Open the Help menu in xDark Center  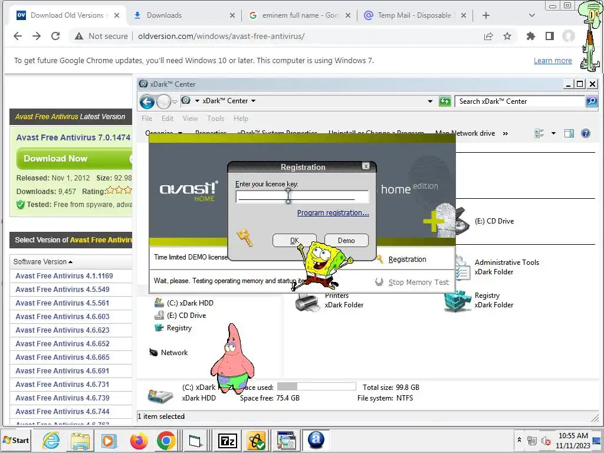click(241, 119)
